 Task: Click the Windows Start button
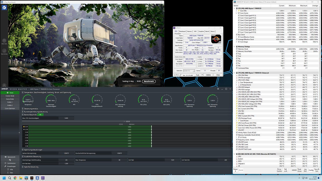pyautogui.click(x=4, y=178)
